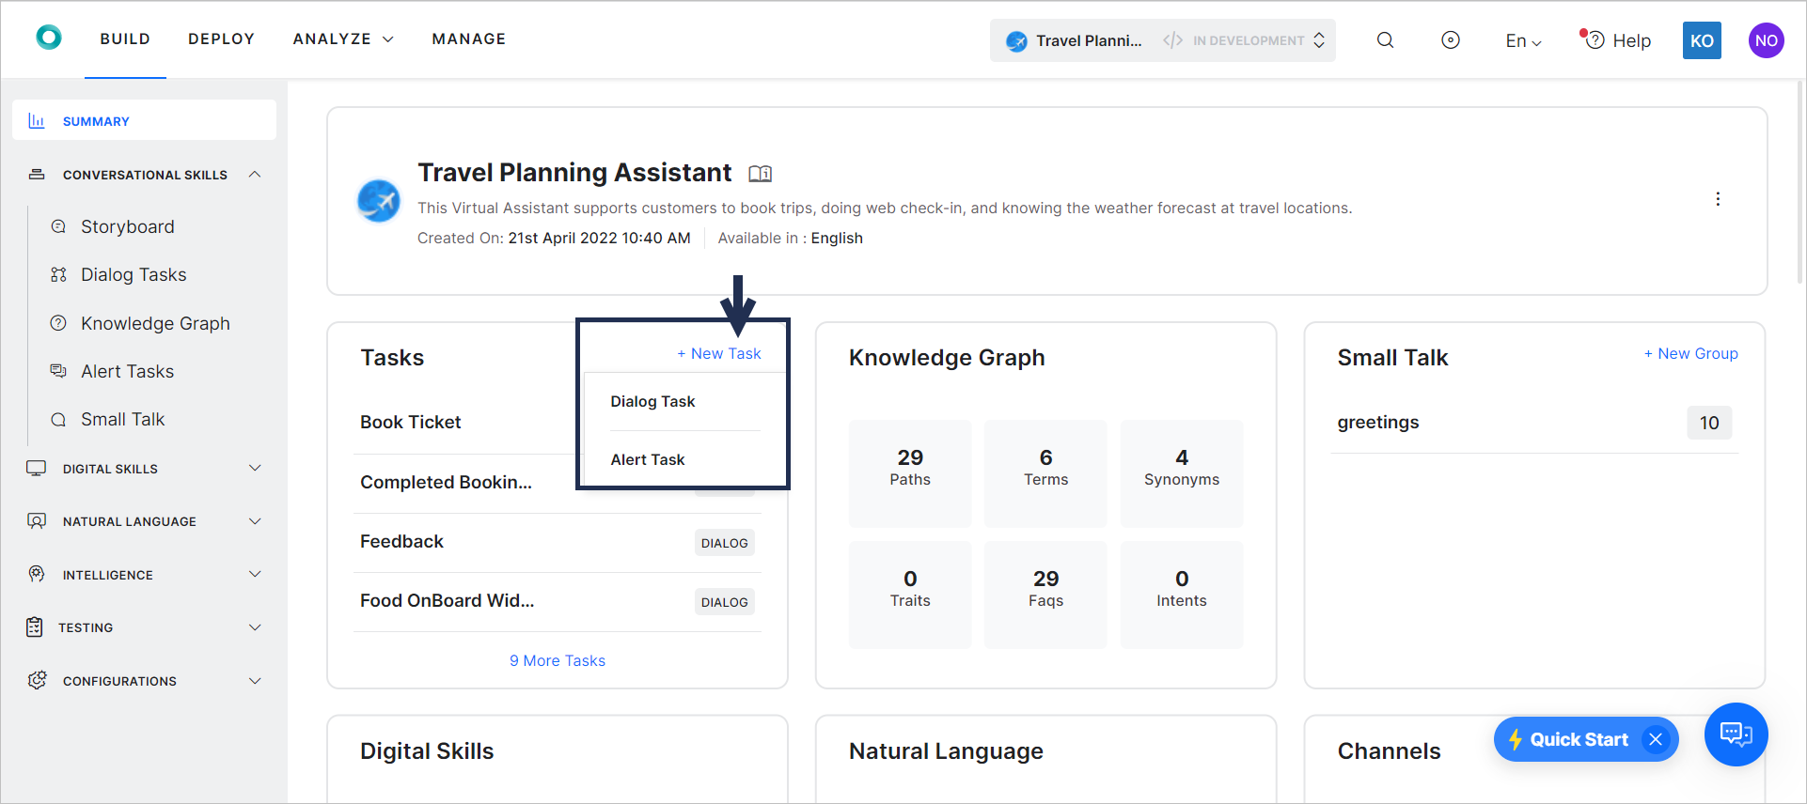Click the Dialog Tasks icon in sidebar

(58, 274)
